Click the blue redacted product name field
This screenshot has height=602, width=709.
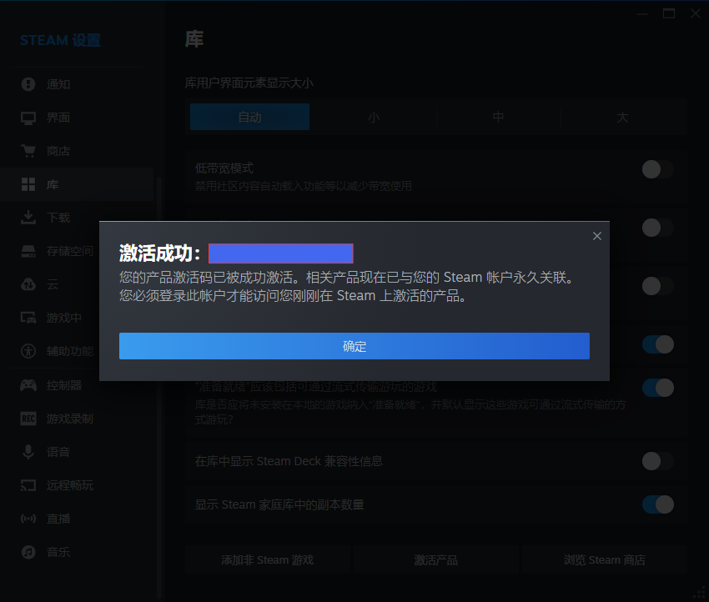coord(281,253)
